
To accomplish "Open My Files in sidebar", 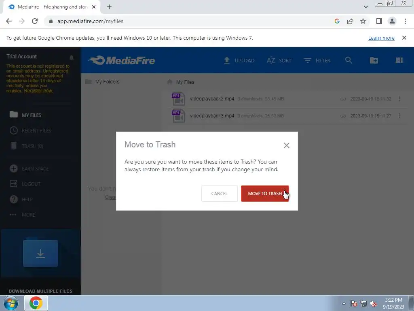I will click(x=25, y=115).
